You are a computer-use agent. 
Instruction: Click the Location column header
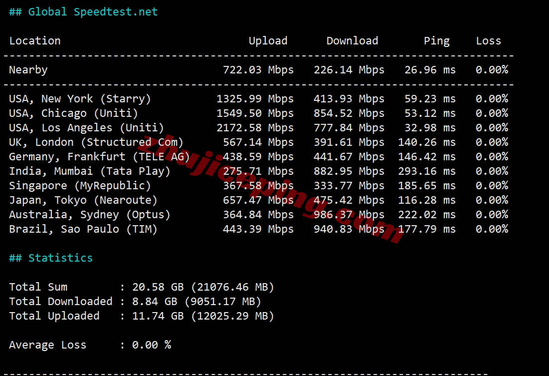[x=35, y=41]
